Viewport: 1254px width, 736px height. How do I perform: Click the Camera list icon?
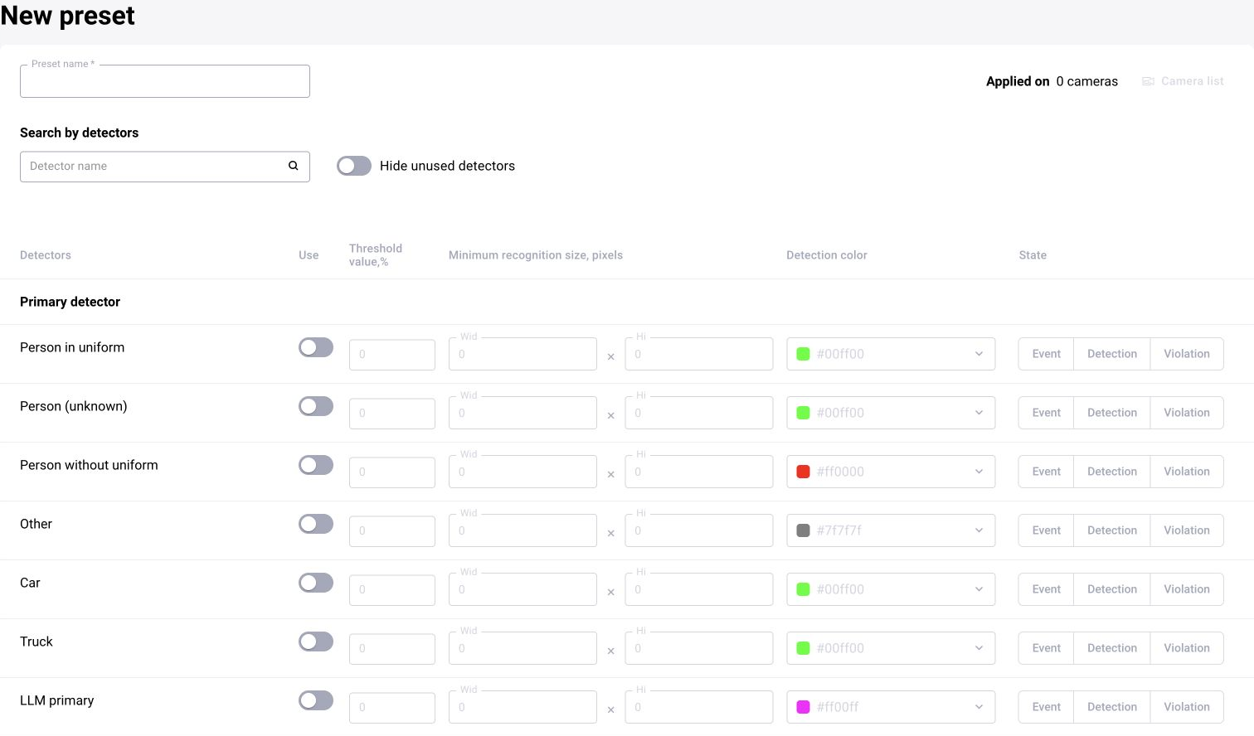pyautogui.click(x=1149, y=81)
